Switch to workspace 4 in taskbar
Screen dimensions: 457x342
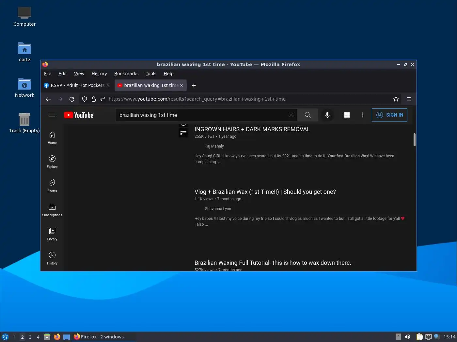(x=38, y=337)
